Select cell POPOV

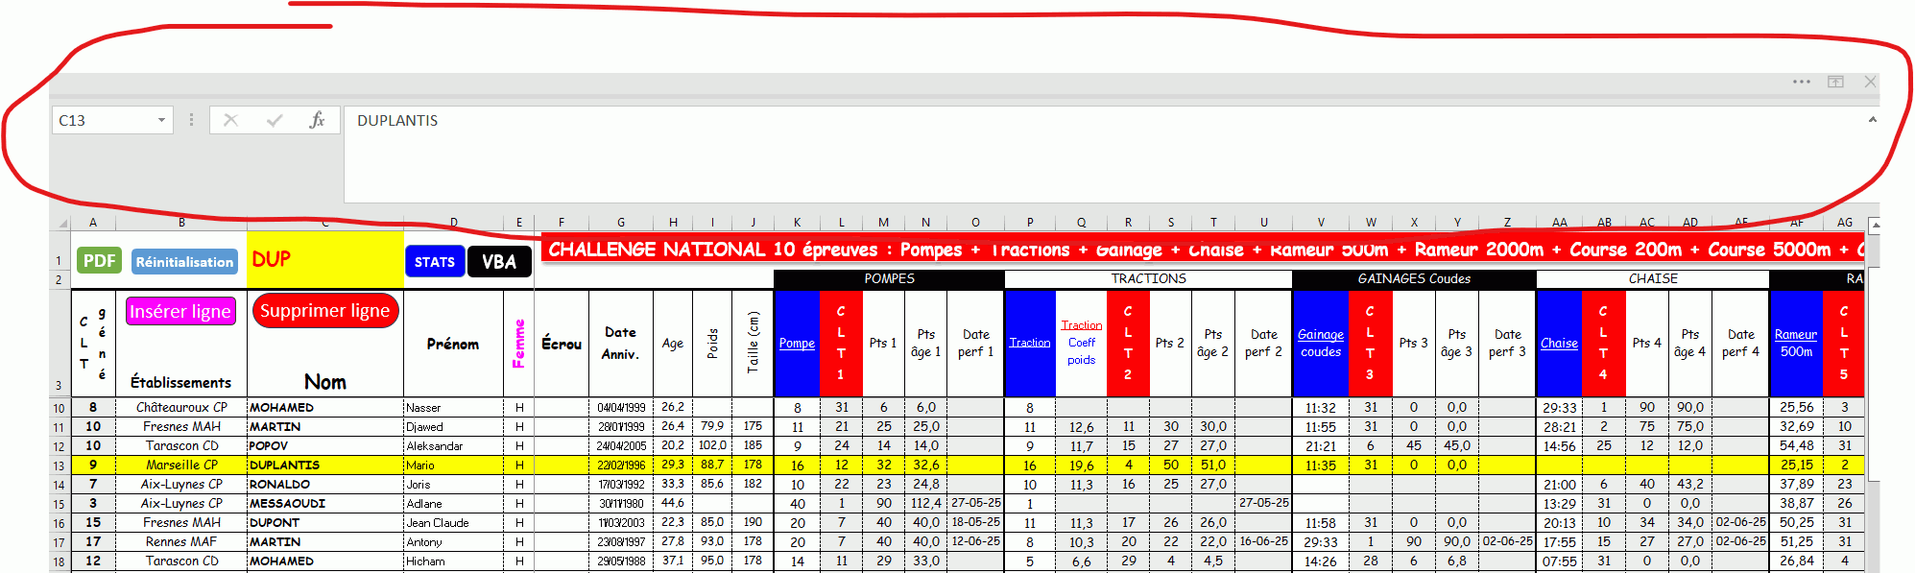click(x=325, y=445)
